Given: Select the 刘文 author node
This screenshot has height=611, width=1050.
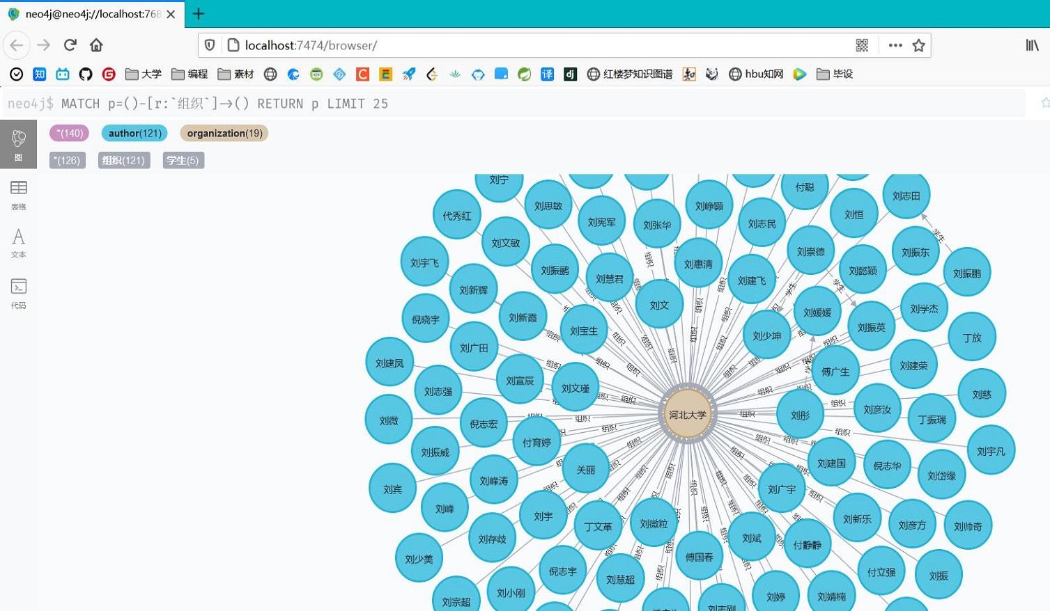Looking at the screenshot, I should tap(659, 304).
